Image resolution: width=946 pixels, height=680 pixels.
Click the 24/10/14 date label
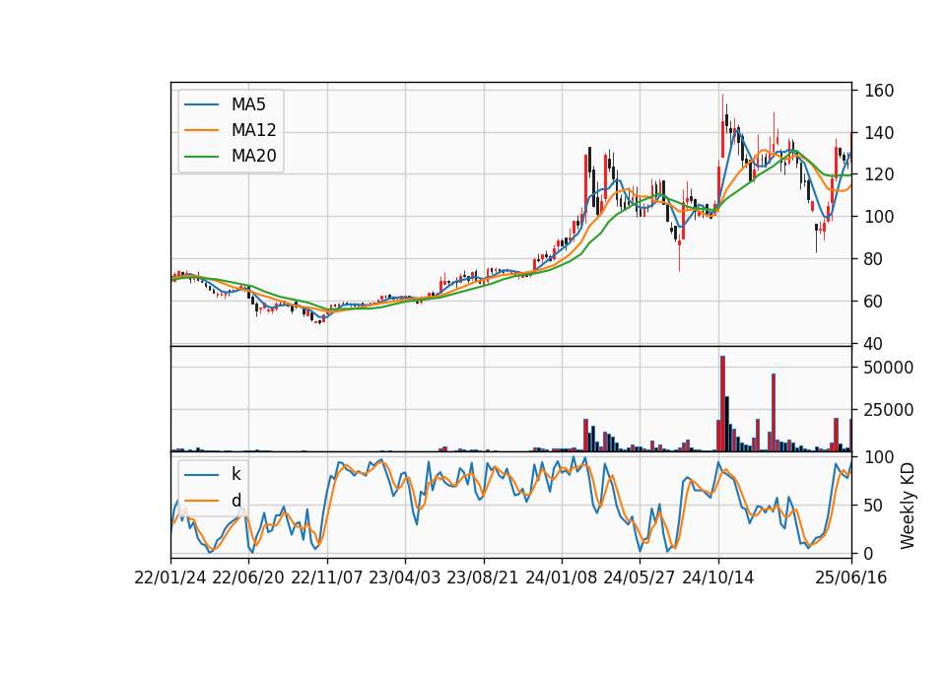point(718,578)
